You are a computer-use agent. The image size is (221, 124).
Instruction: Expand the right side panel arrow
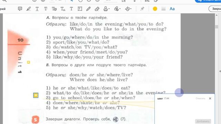[x=220, y=71]
